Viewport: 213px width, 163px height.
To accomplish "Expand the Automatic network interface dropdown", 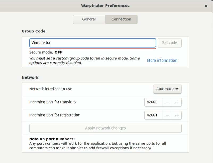I will click(167, 89).
